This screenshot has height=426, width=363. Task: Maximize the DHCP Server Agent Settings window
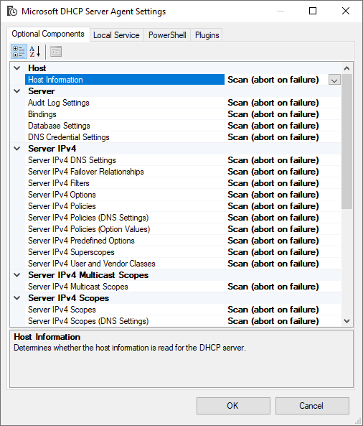[x=313, y=11]
